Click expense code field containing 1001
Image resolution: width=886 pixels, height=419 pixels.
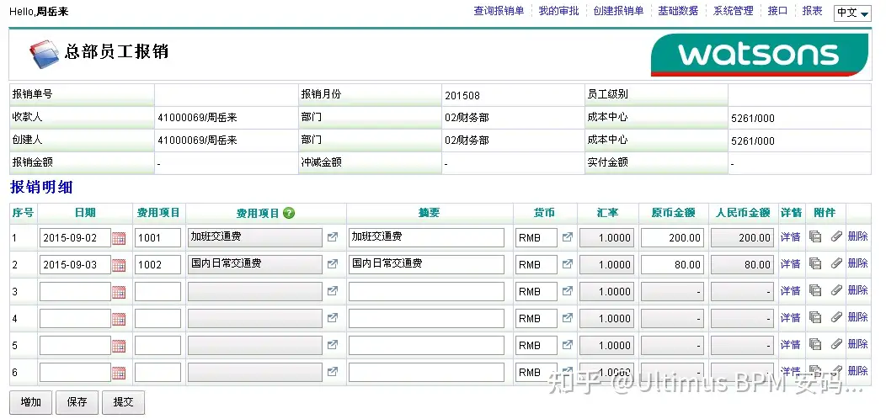click(x=157, y=238)
